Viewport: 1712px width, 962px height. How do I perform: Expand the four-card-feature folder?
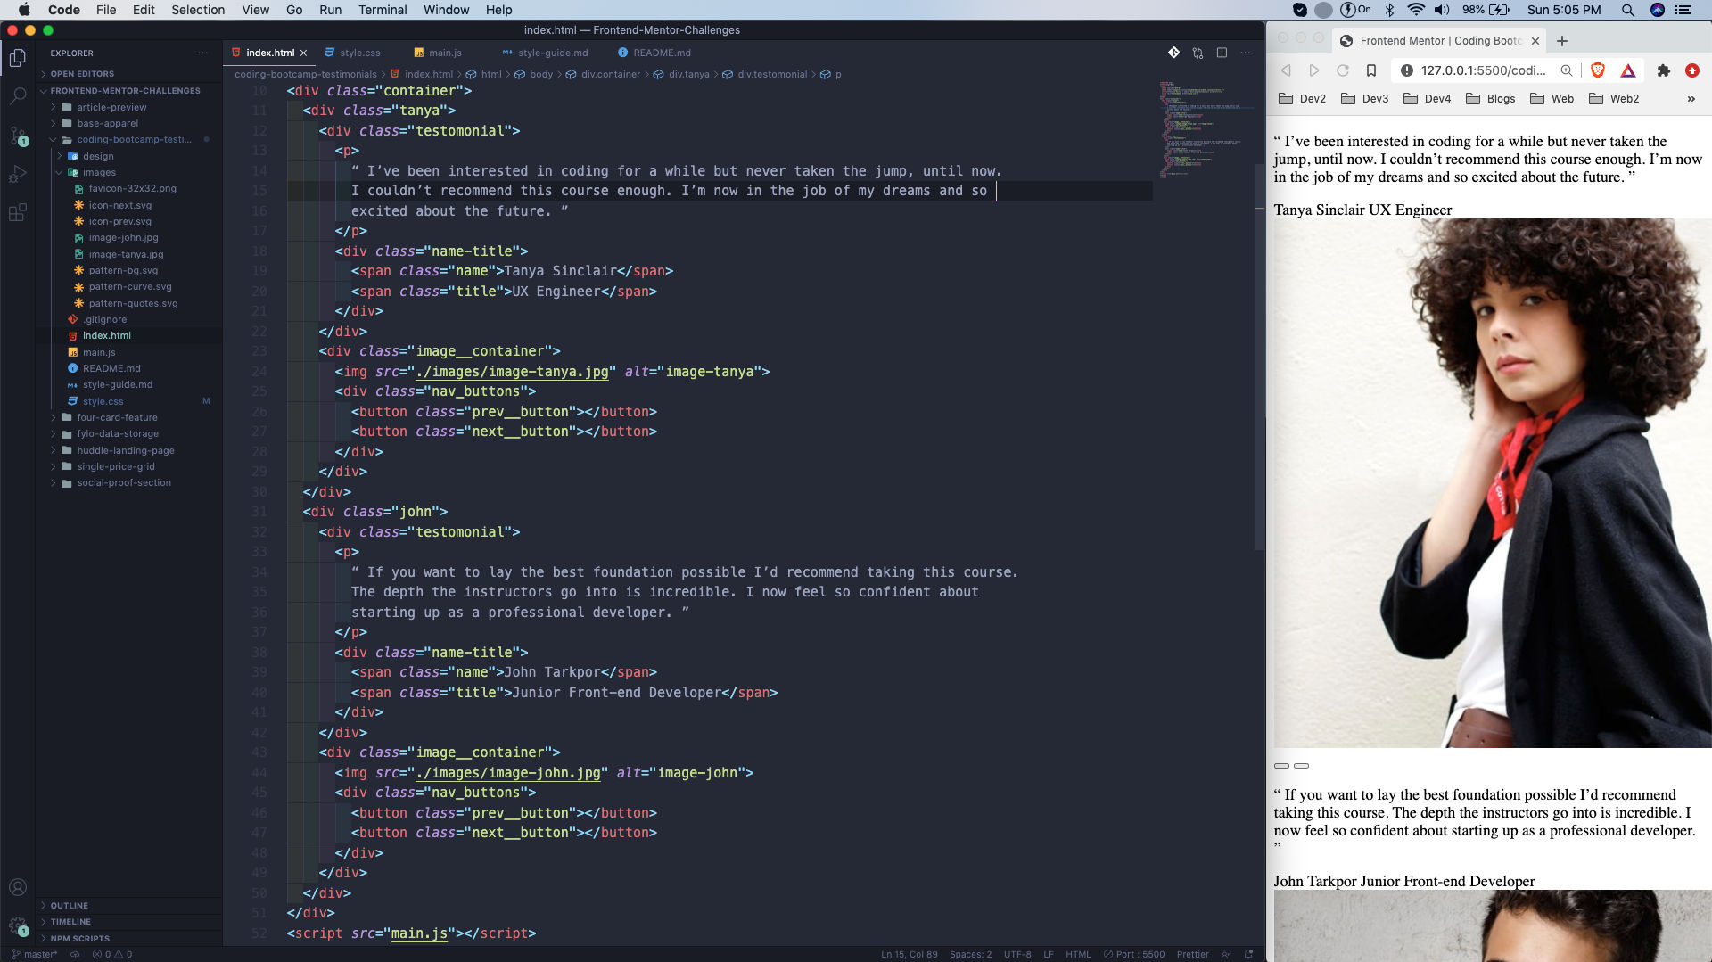click(128, 417)
